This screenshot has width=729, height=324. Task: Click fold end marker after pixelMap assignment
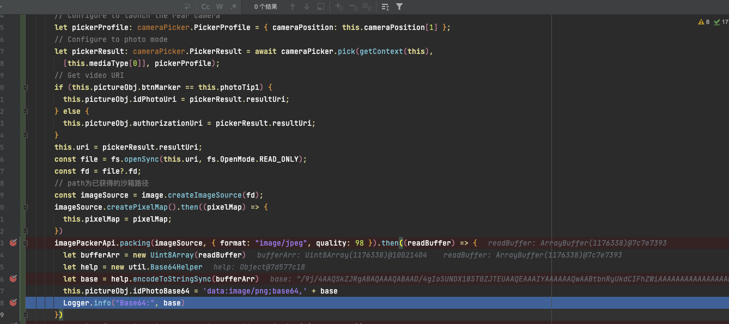[25, 231]
